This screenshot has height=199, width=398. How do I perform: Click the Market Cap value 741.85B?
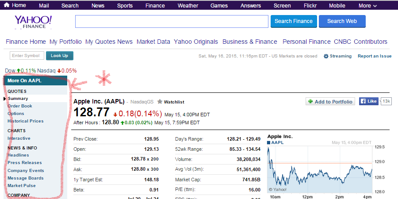pos(252,180)
